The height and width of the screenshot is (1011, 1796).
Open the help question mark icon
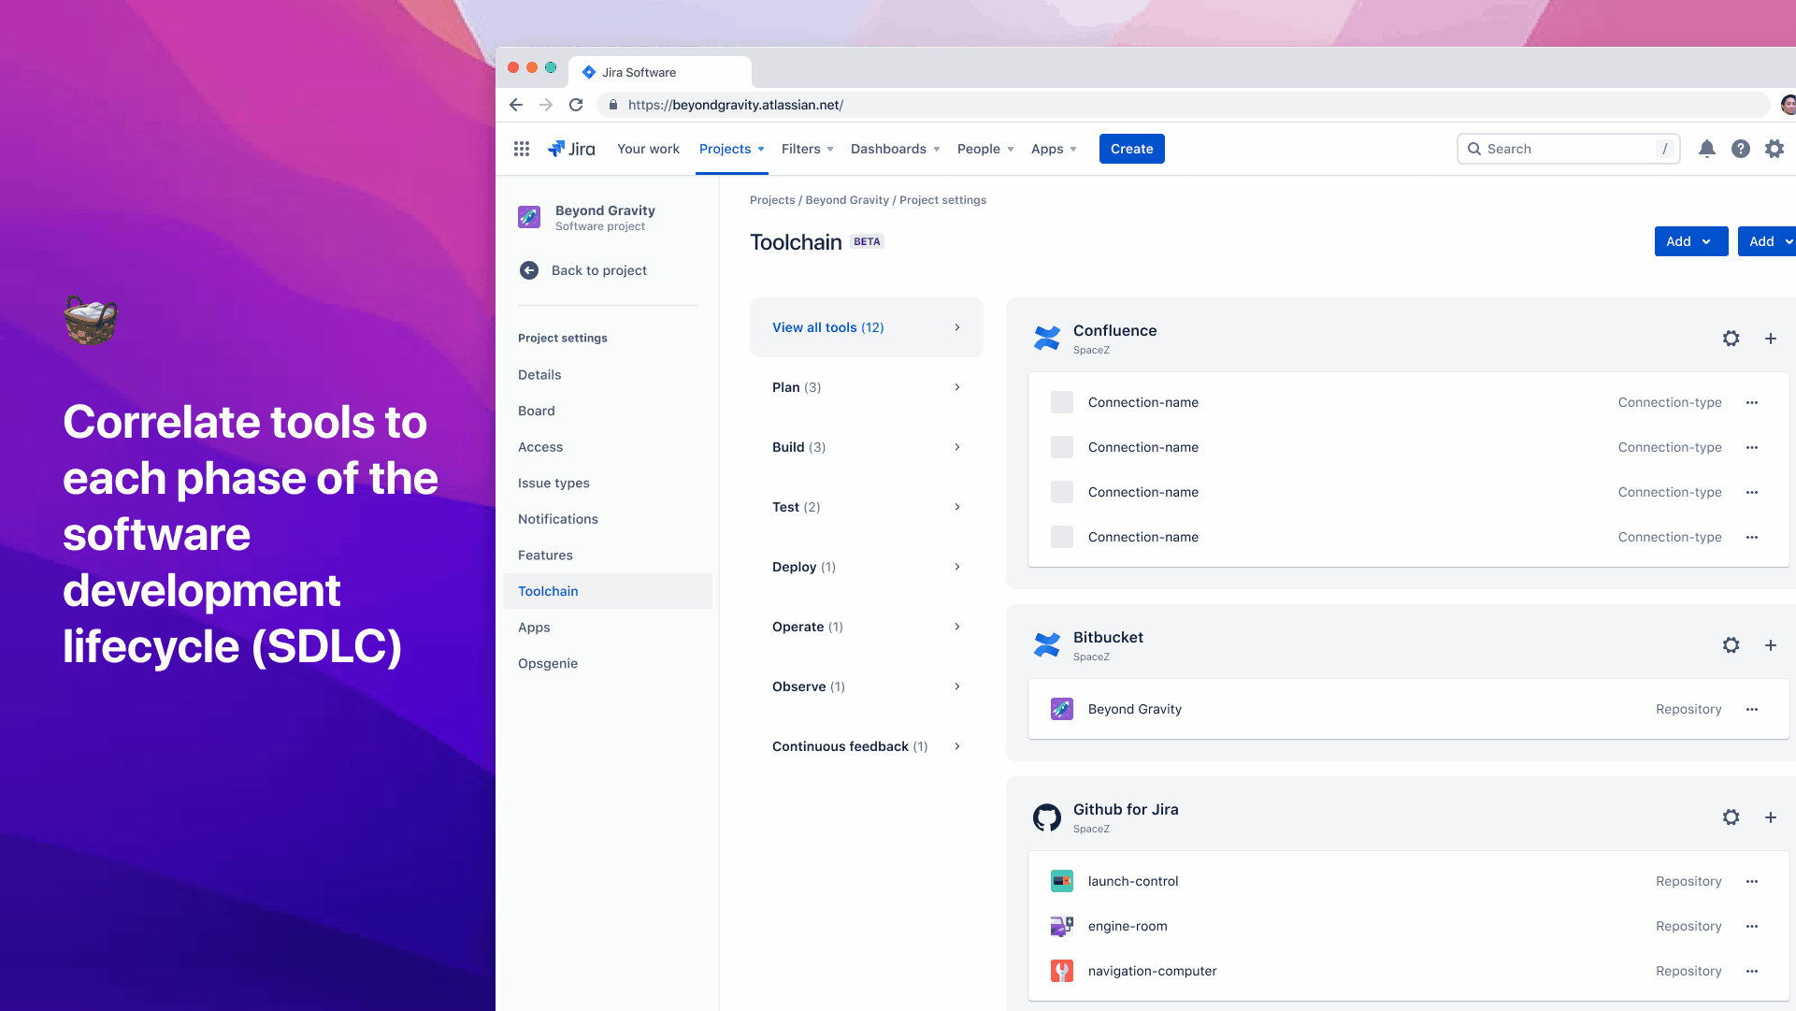pos(1740,149)
